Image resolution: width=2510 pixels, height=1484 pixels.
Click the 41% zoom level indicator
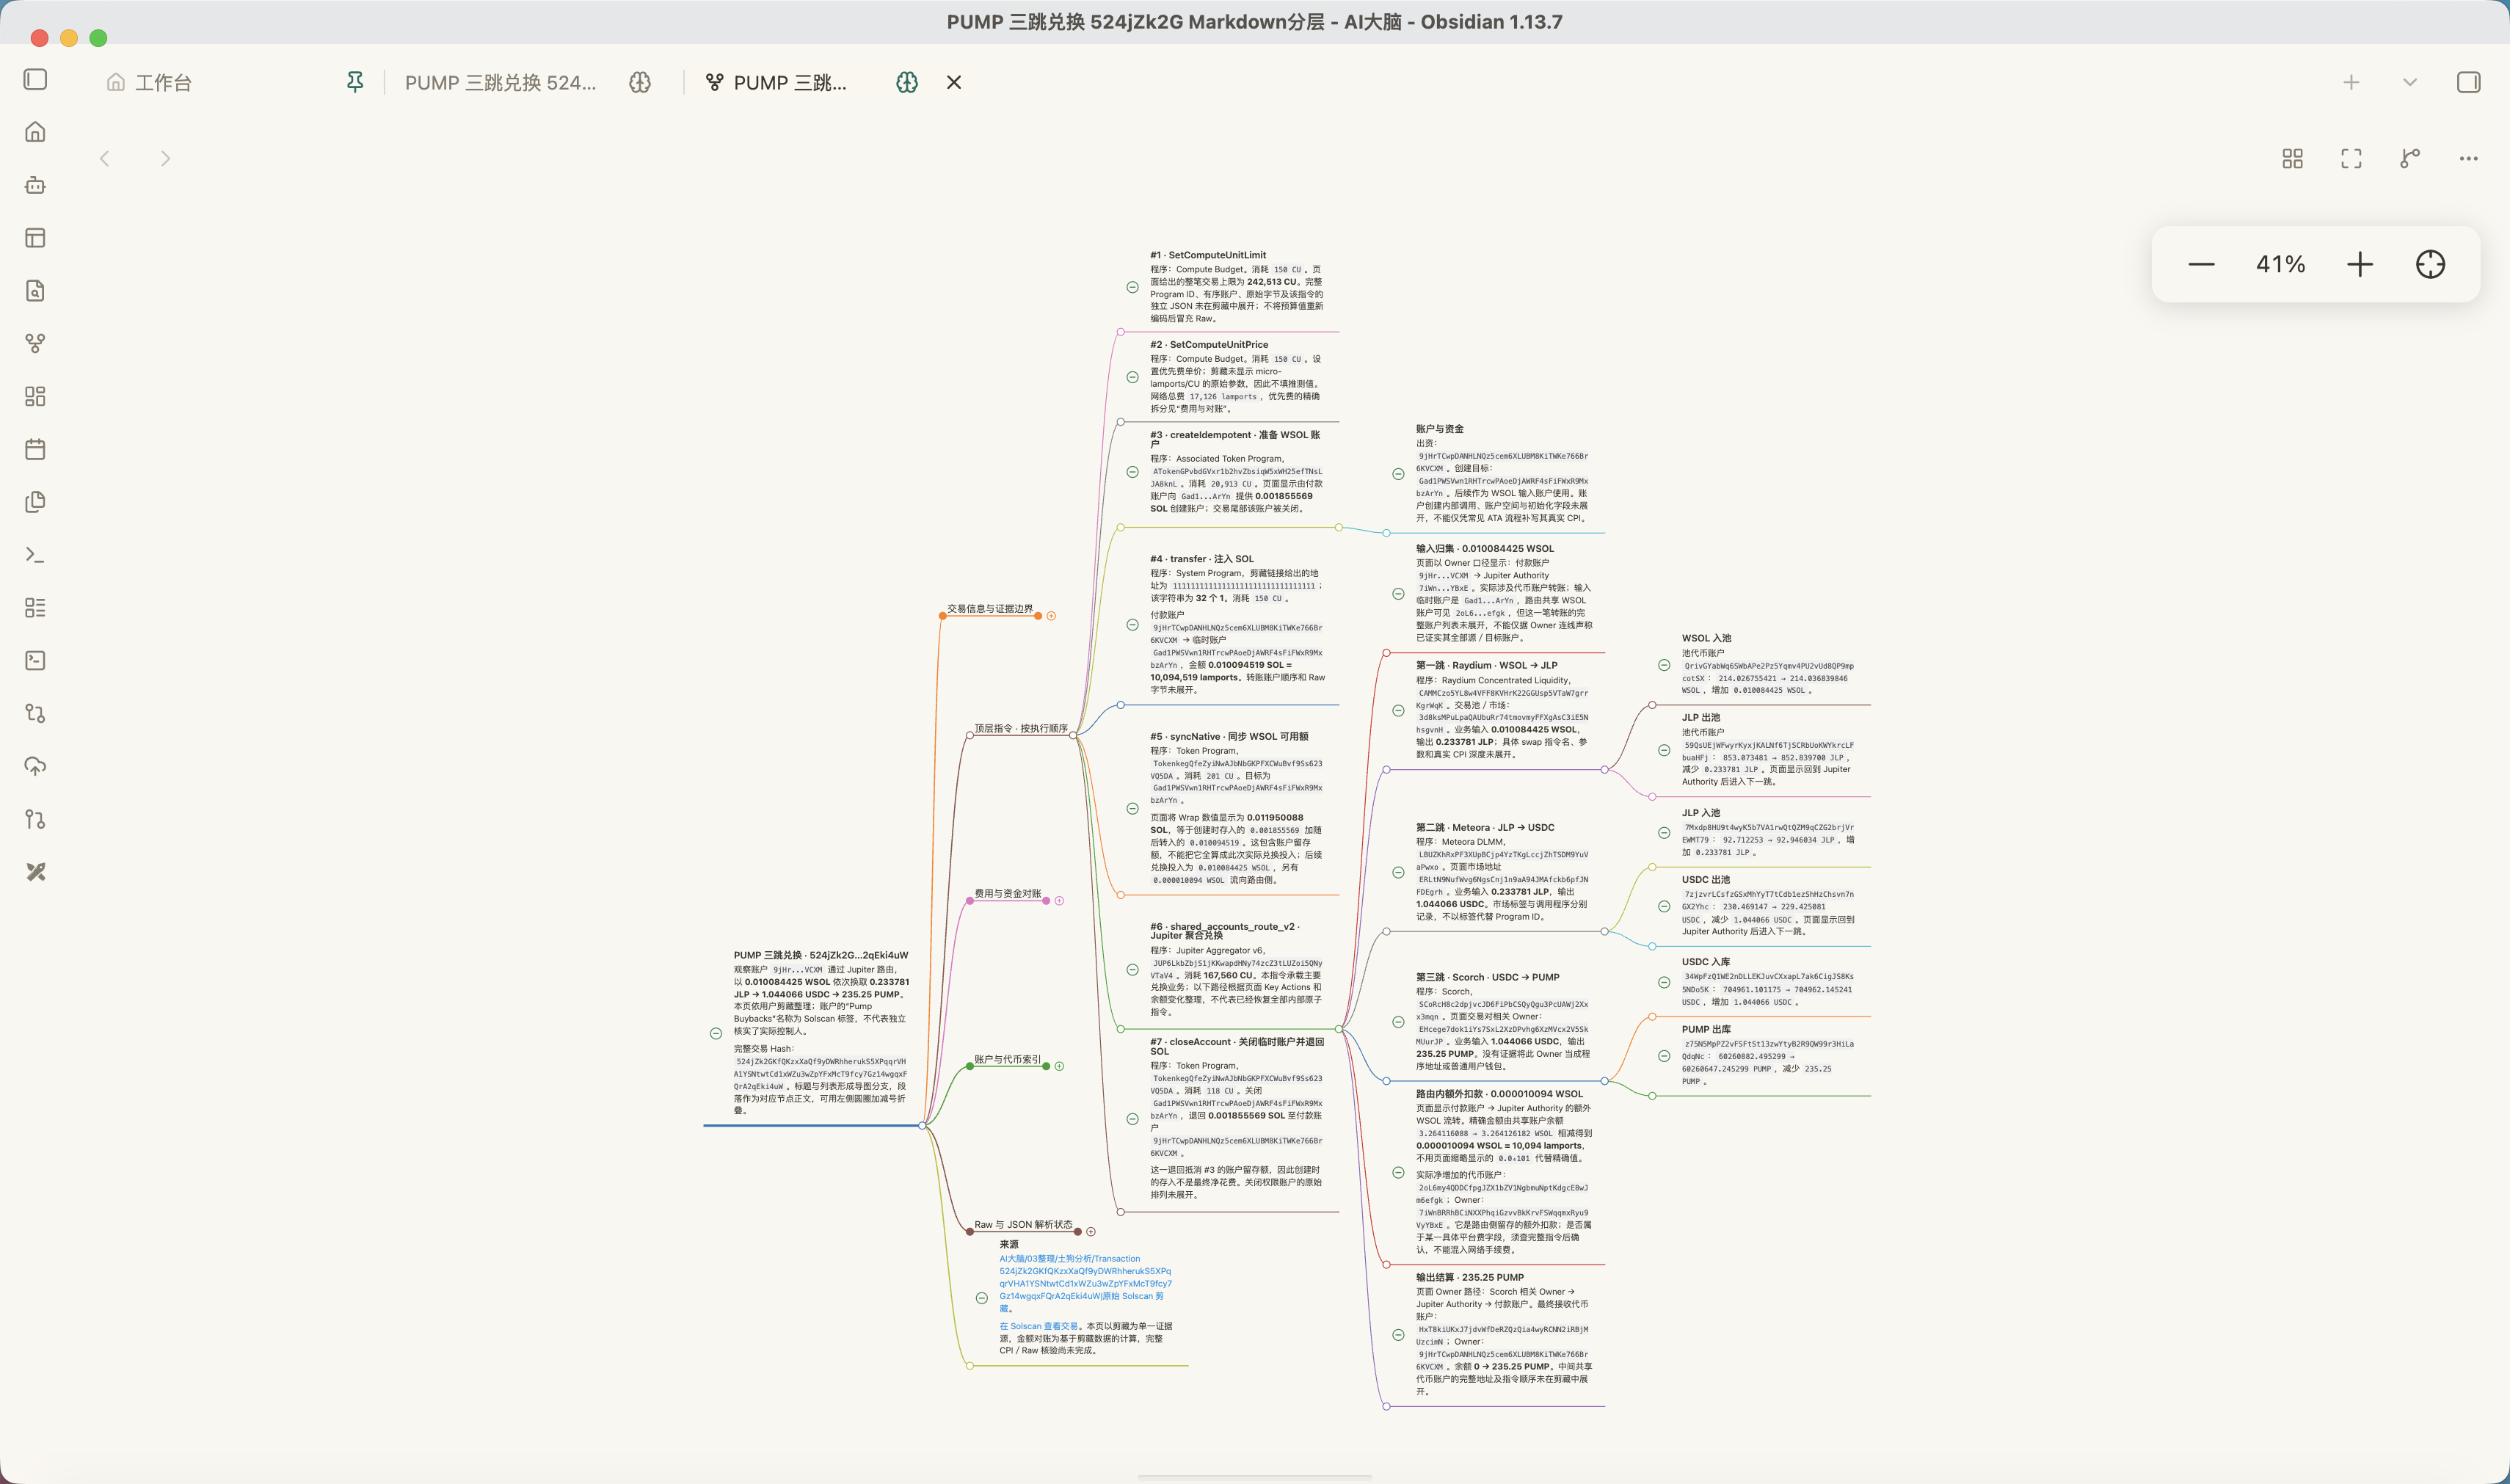point(2280,264)
